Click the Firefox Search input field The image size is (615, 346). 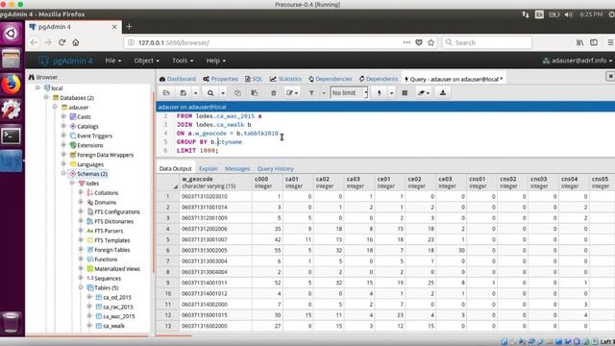pyautogui.click(x=487, y=42)
